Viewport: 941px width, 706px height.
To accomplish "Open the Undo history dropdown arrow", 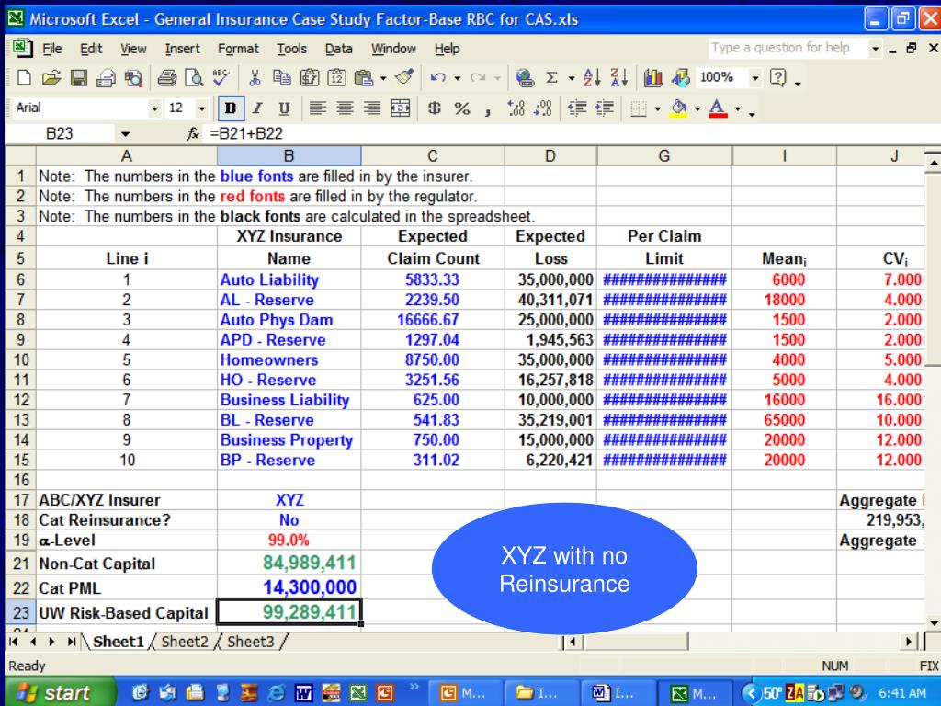I will point(458,78).
